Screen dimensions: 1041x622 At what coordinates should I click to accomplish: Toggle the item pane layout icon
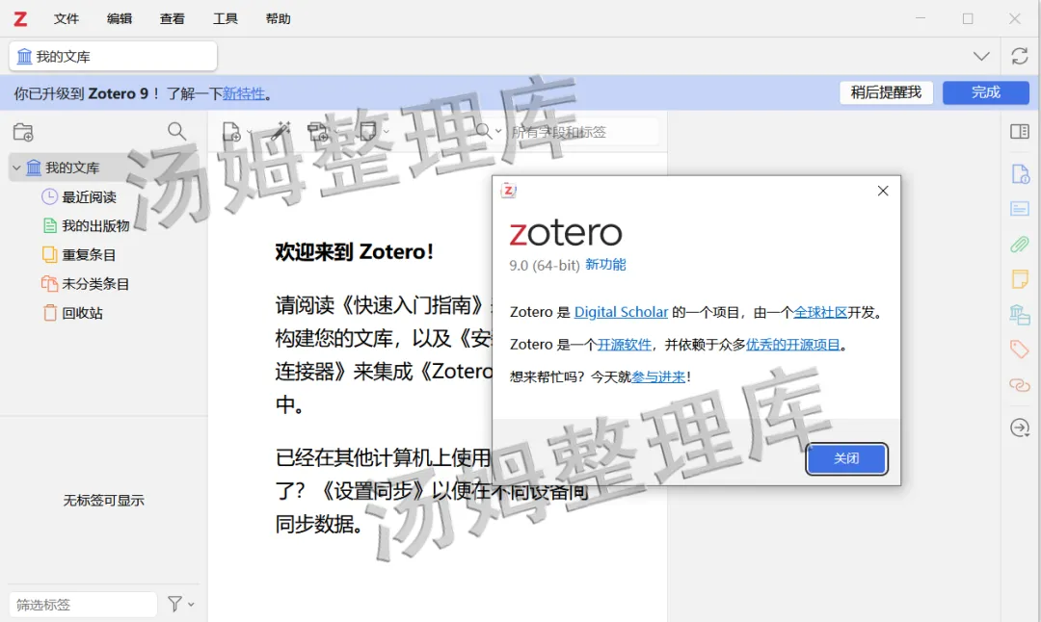tap(1020, 131)
